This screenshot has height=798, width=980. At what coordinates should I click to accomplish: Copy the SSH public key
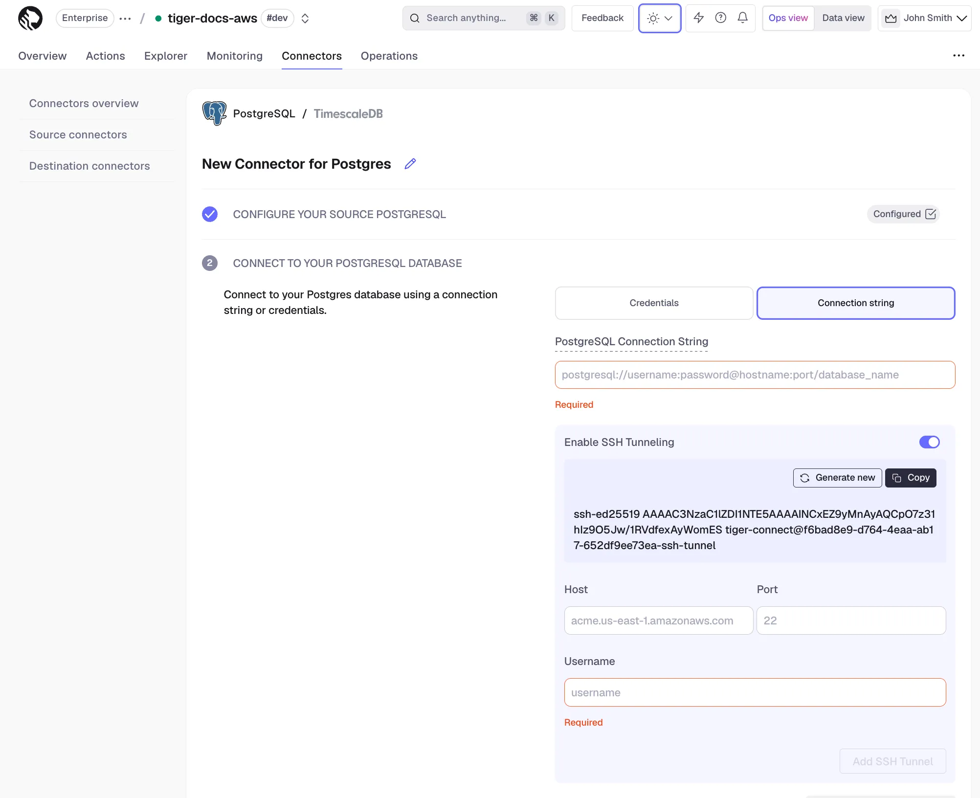point(911,478)
